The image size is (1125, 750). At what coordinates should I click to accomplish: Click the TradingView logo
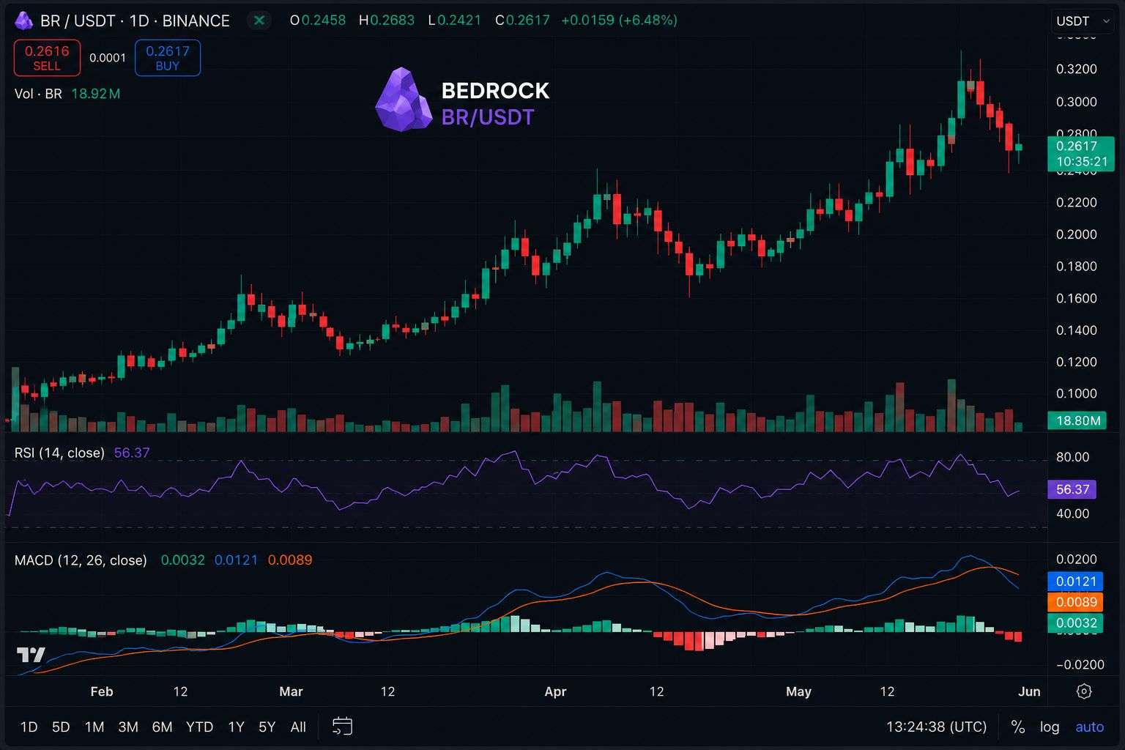coord(31,655)
